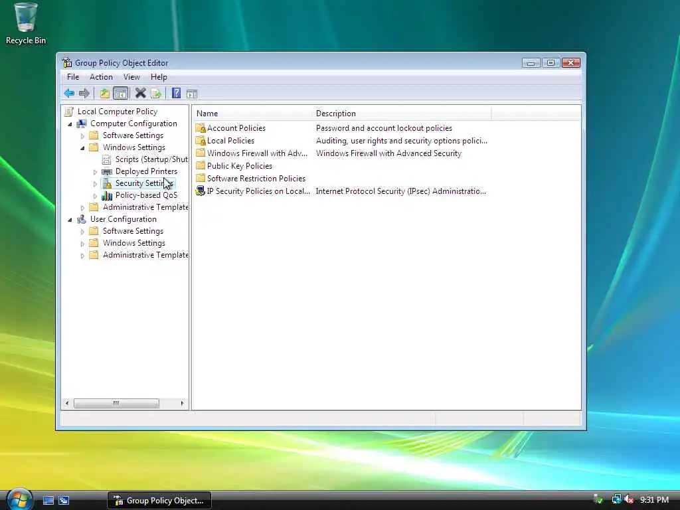Open Help via the question mark icon
Image resolution: width=680 pixels, height=510 pixels.
176,93
